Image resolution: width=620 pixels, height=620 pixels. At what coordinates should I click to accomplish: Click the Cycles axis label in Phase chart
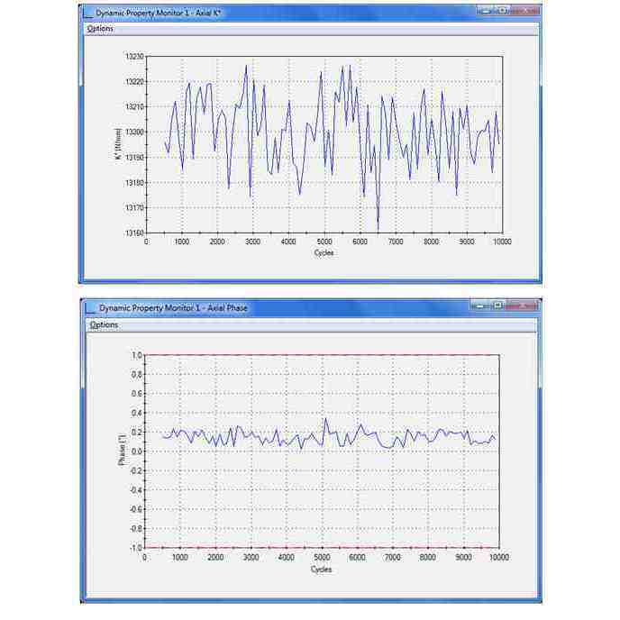321,569
